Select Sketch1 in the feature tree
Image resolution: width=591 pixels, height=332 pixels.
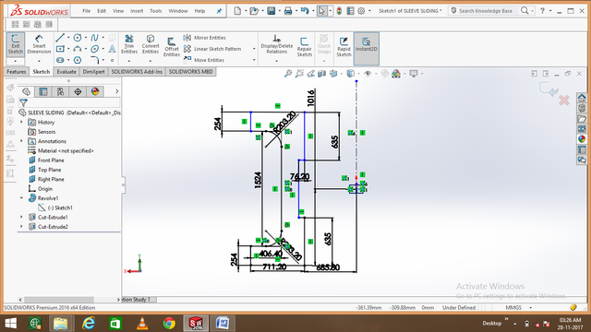pyautogui.click(x=59, y=207)
